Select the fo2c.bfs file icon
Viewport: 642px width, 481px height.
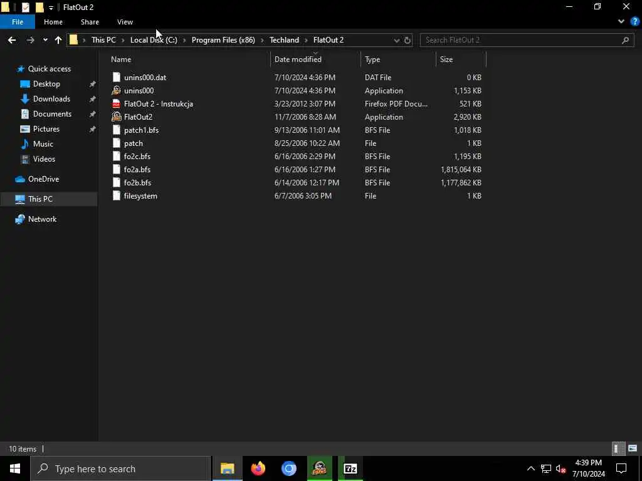[x=116, y=156]
